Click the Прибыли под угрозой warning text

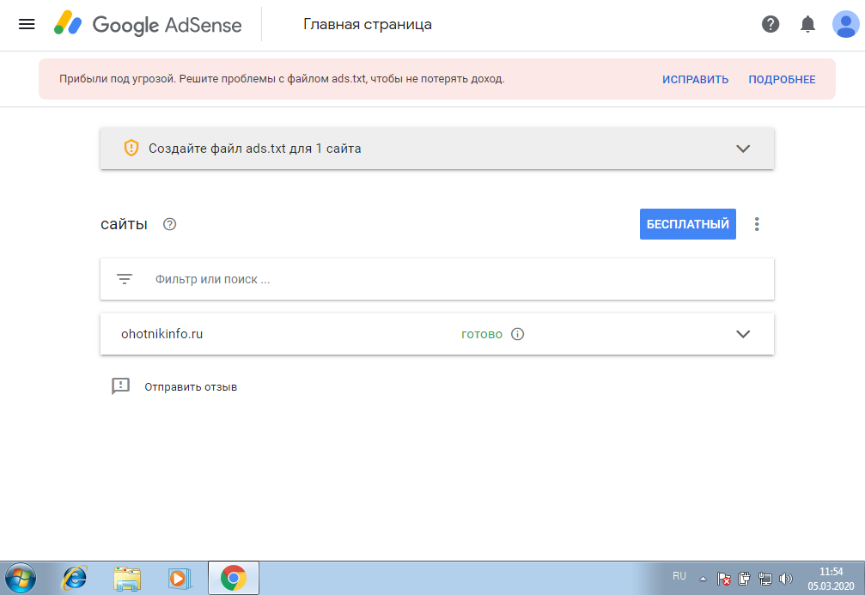click(282, 79)
